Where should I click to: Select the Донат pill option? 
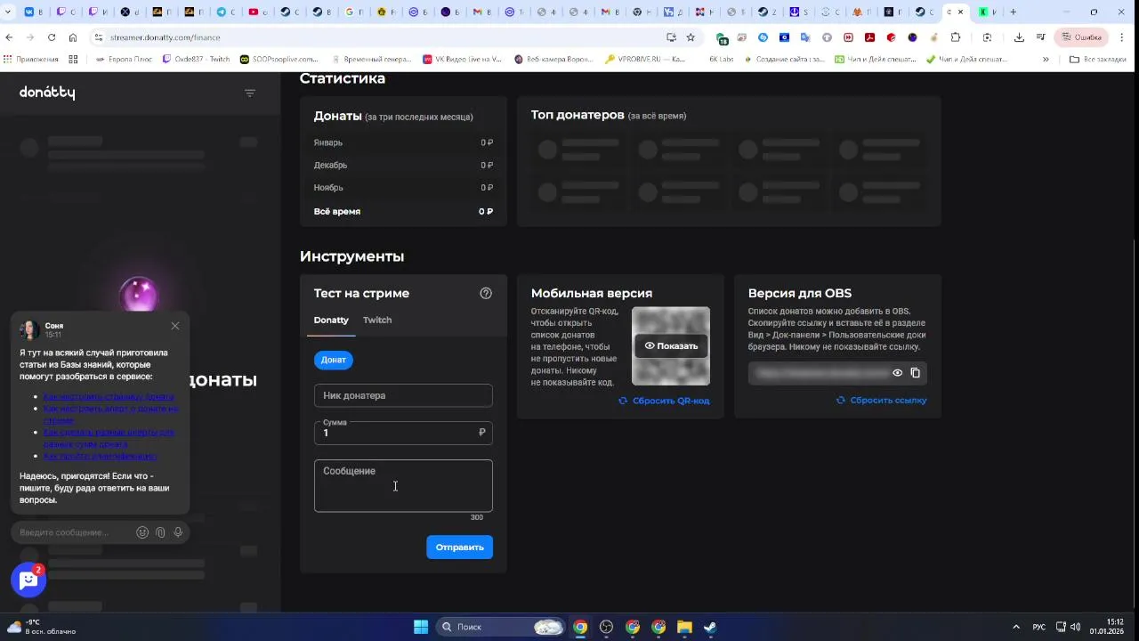[x=334, y=360]
